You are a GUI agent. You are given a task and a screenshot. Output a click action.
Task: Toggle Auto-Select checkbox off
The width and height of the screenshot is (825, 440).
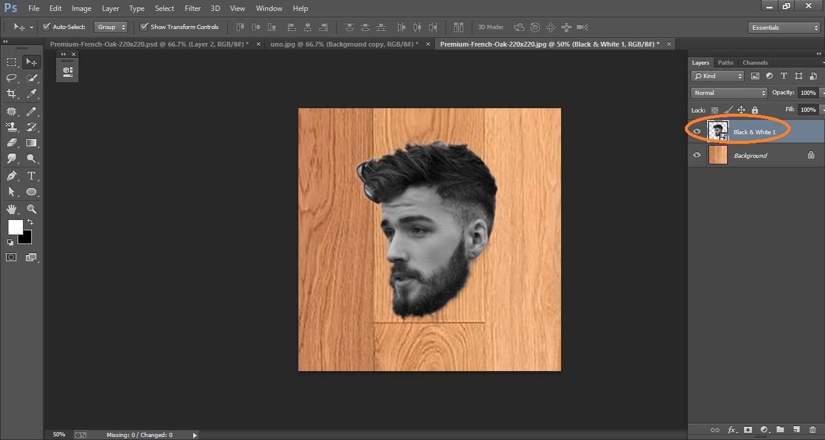47,27
